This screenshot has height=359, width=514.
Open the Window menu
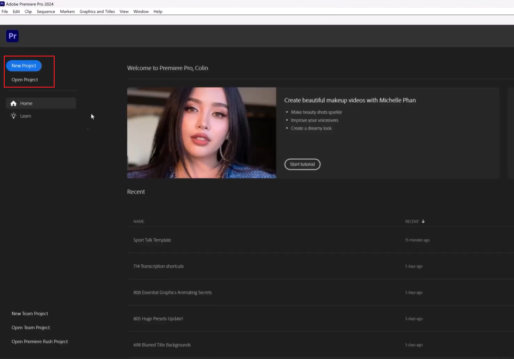141,11
